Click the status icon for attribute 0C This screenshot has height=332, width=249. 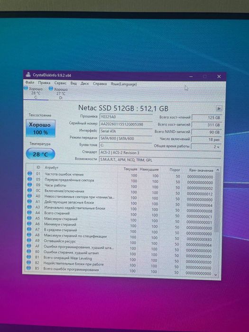point(29,190)
